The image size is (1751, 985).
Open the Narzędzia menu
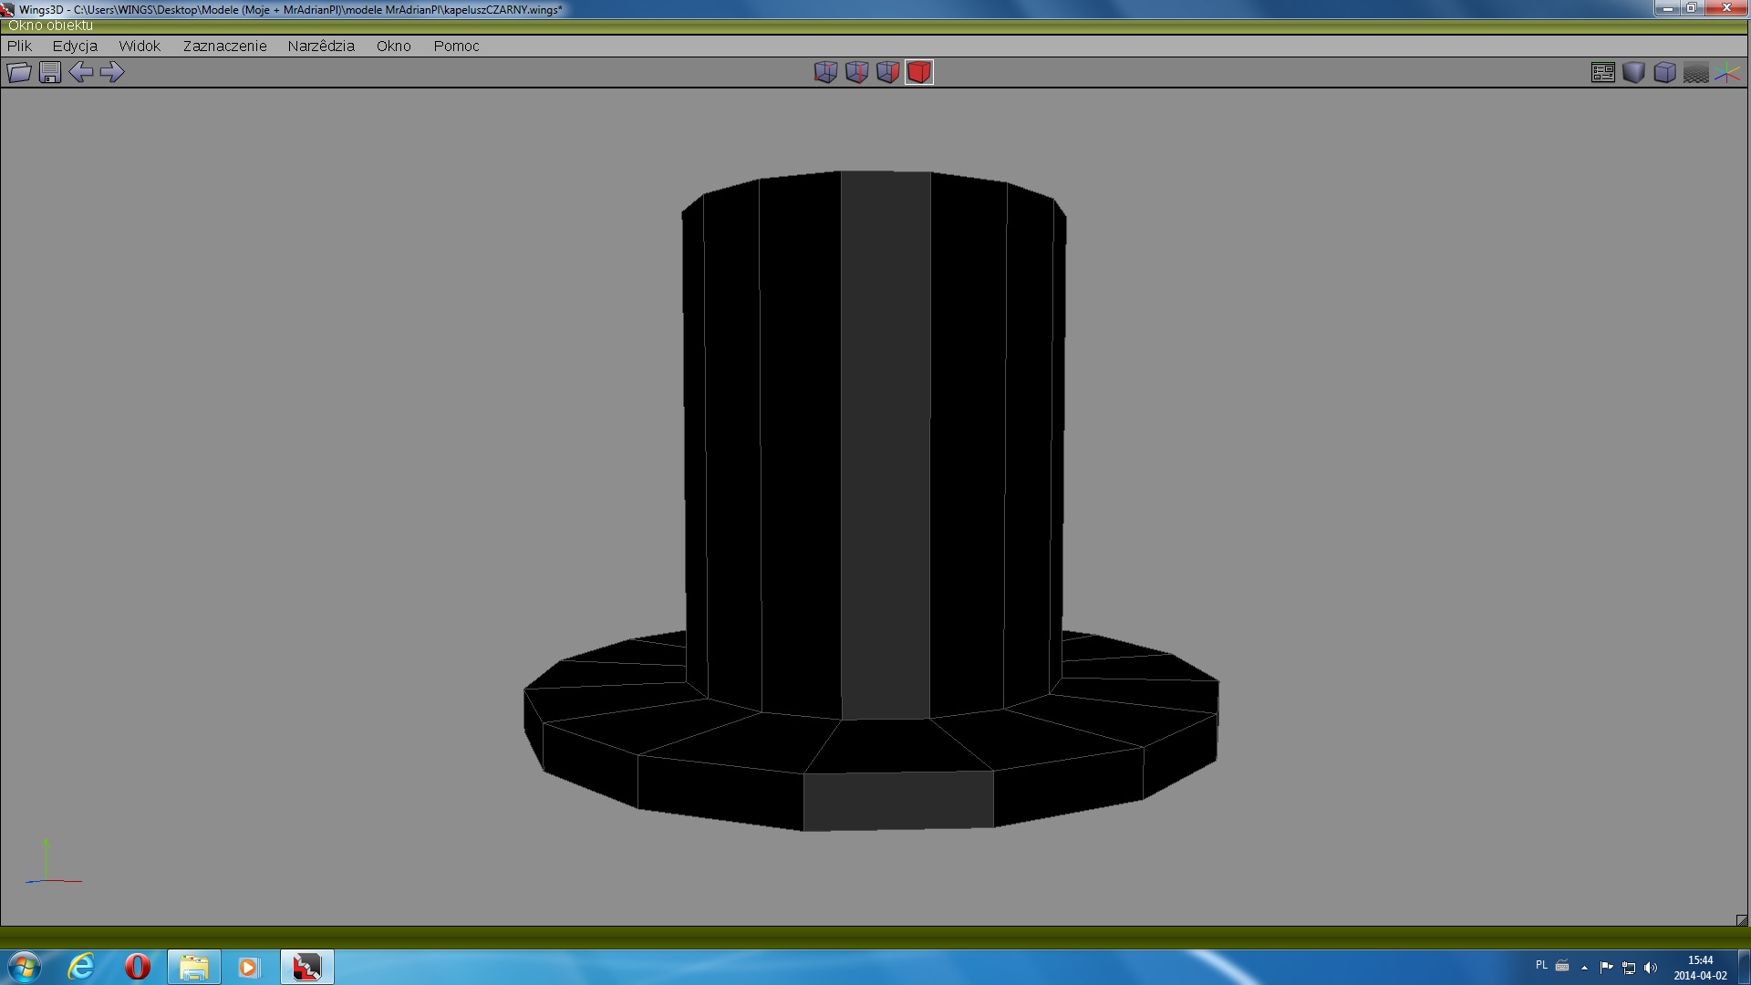[x=321, y=46]
